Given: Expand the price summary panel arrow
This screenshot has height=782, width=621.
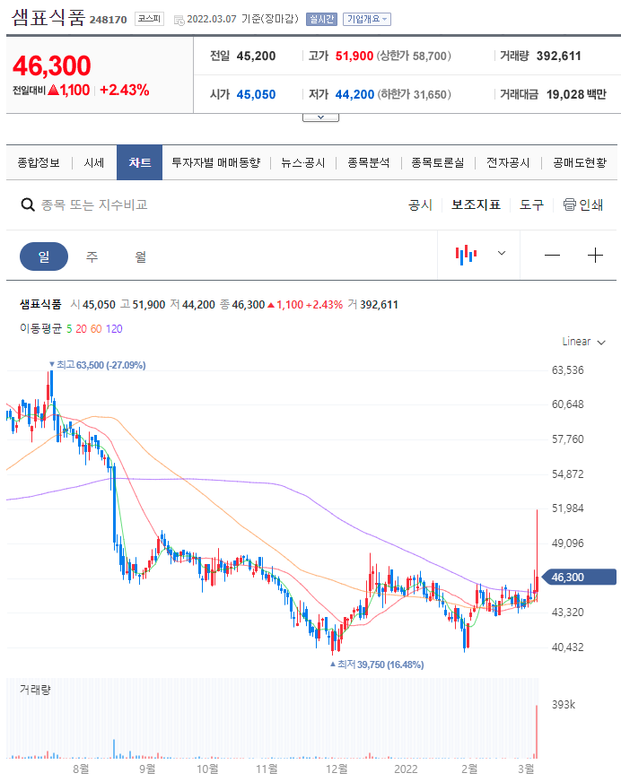Looking at the screenshot, I should coord(320,117).
